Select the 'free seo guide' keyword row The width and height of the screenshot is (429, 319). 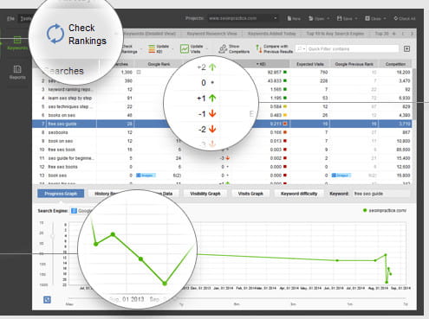[222, 124]
